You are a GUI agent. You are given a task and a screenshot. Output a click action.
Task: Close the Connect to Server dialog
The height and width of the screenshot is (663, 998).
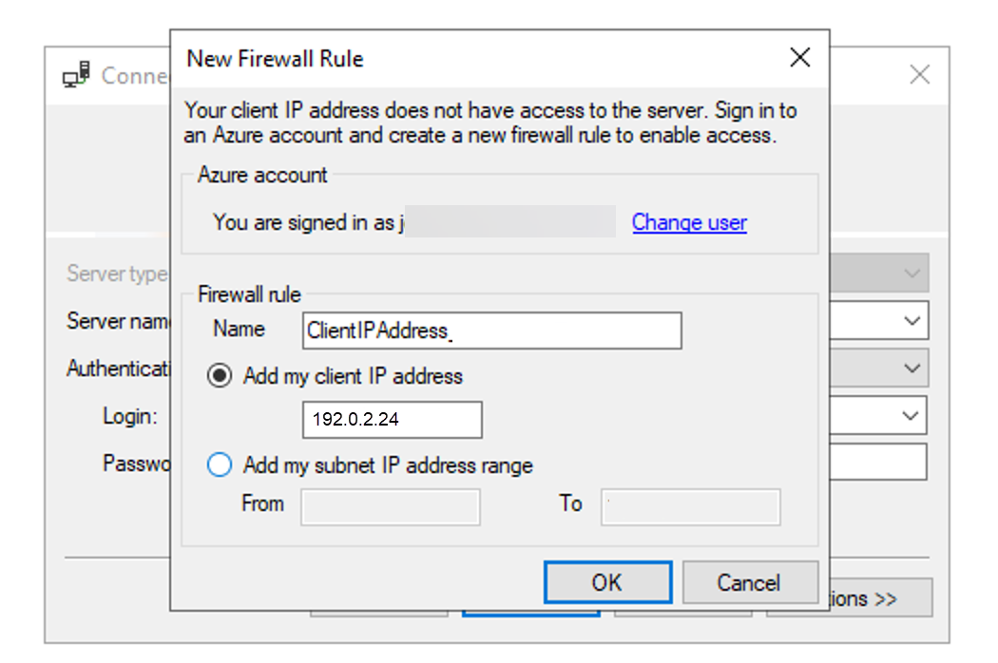click(919, 75)
